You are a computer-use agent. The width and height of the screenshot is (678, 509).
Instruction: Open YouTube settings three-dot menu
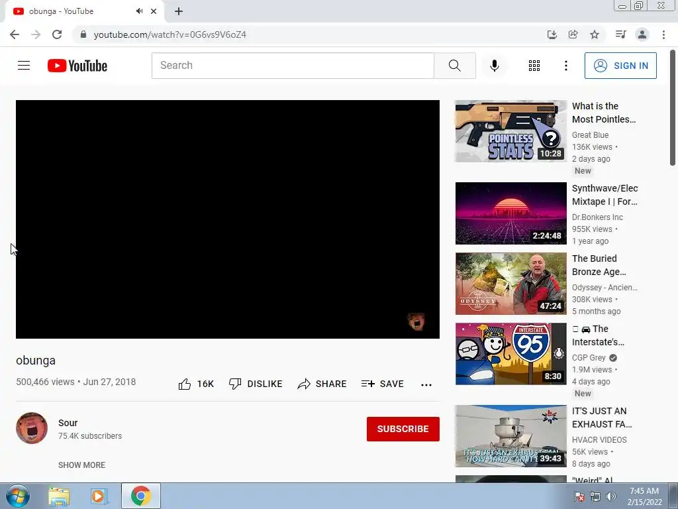pos(565,66)
